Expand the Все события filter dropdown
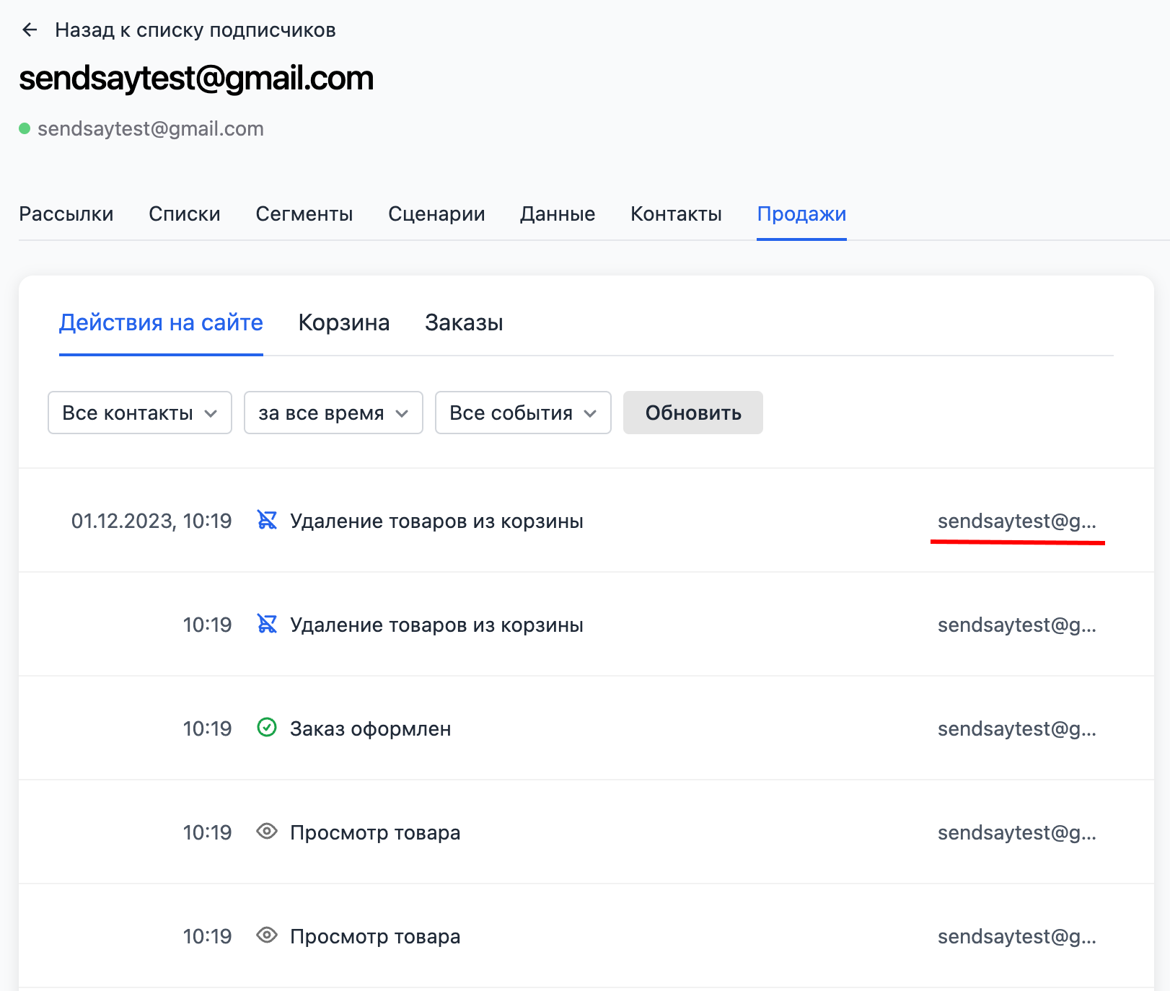The height and width of the screenshot is (991, 1170). pyautogui.click(x=523, y=413)
